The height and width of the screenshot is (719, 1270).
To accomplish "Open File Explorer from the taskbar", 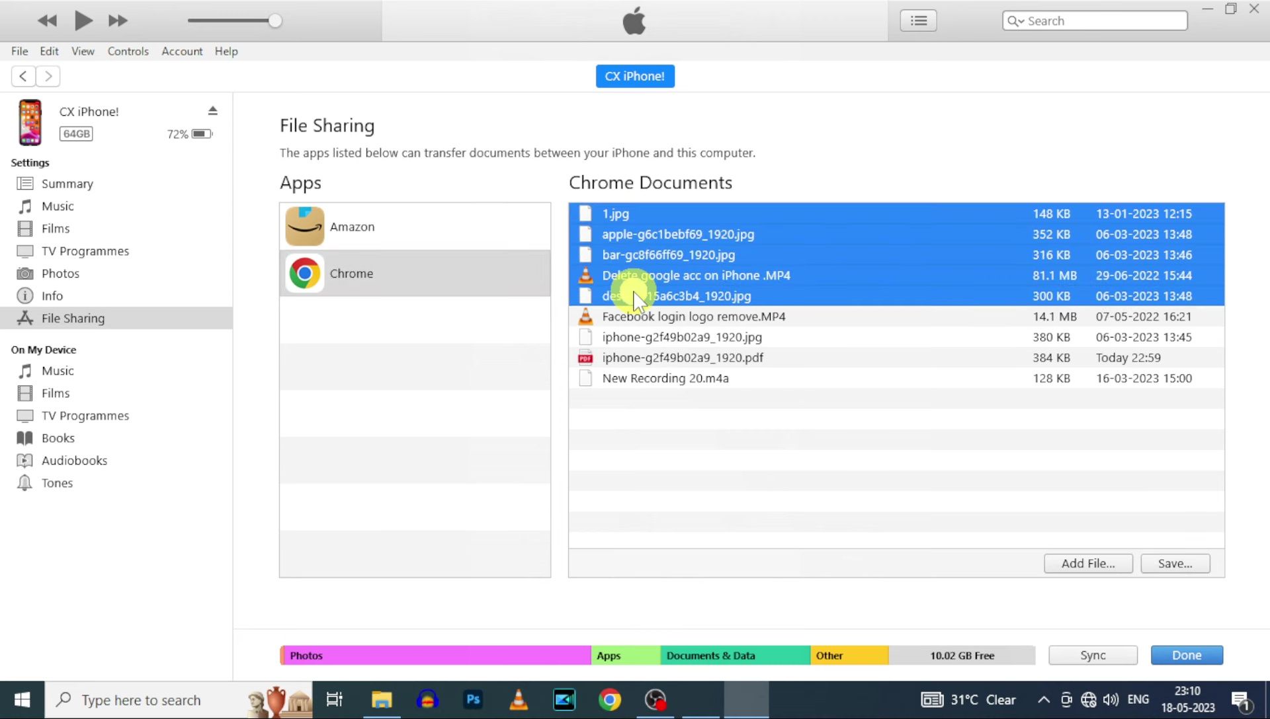I will click(x=382, y=700).
